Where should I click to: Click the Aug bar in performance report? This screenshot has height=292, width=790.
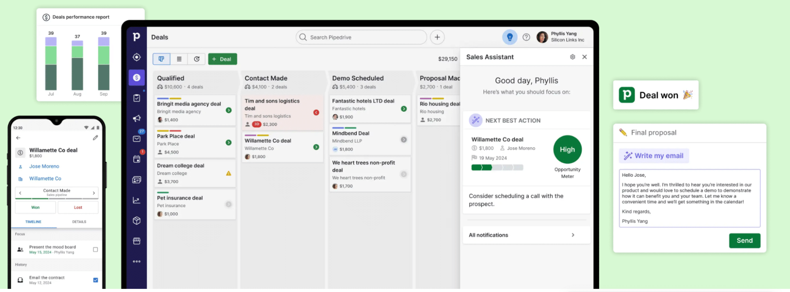[x=77, y=65]
